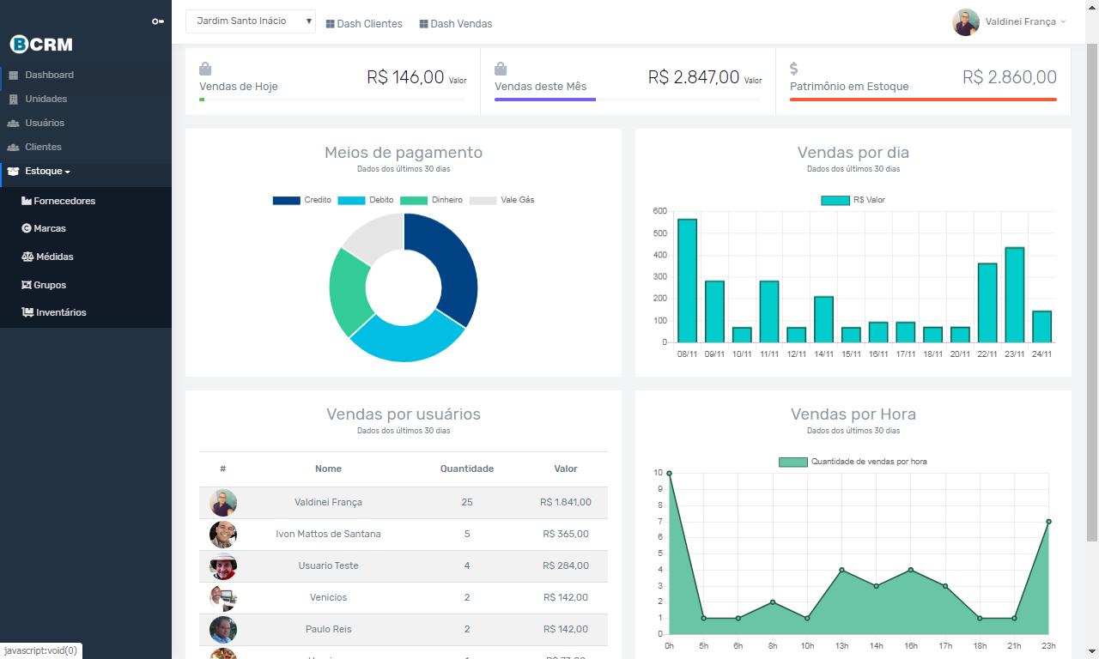
Task: Go to Unidades in the sidebar
Action: (46, 99)
